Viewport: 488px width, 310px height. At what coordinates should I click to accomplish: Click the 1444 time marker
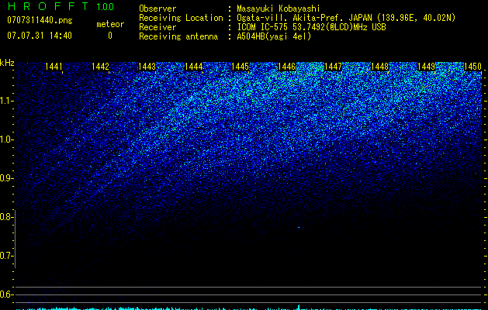194,67
